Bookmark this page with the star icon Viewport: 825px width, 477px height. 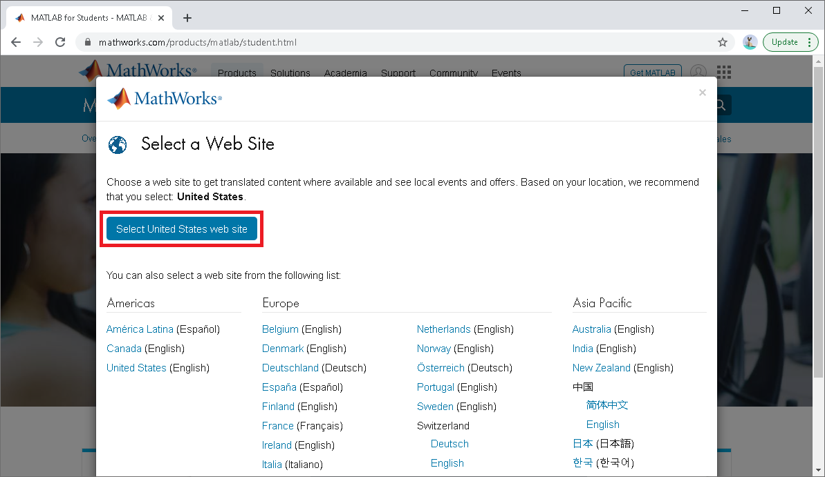723,42
